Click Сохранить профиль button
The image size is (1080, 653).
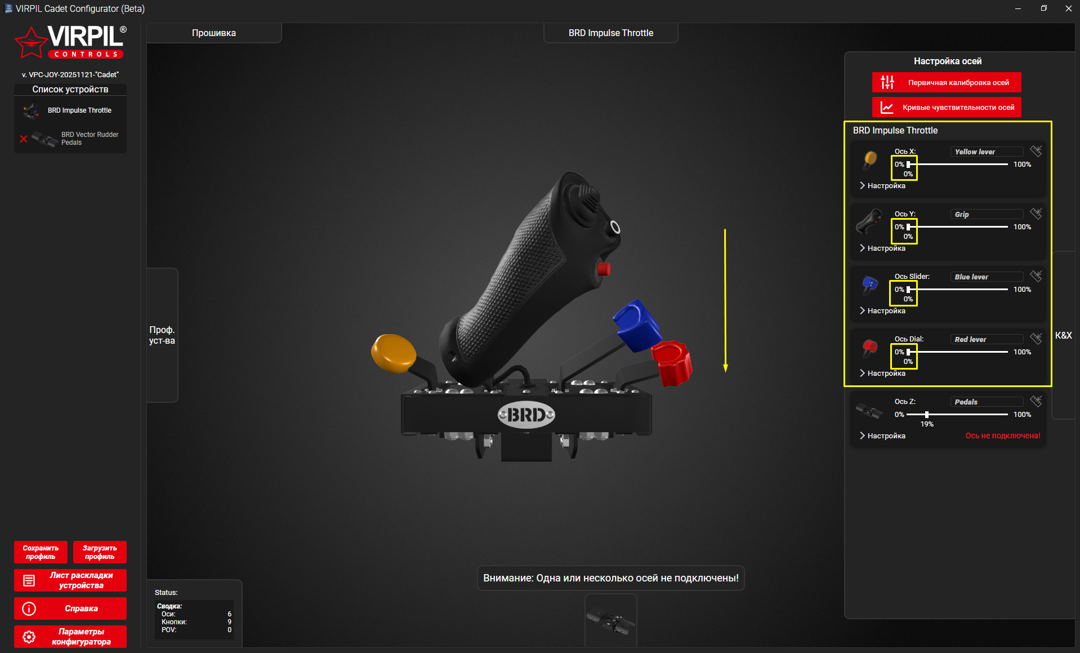pyautogui.click(x=41, y=552)
